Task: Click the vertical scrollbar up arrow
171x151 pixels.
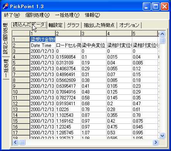Action: (162, 34)
